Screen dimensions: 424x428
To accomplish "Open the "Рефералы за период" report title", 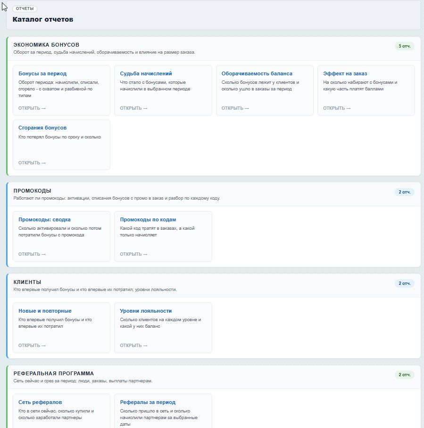I will [148, 402].
